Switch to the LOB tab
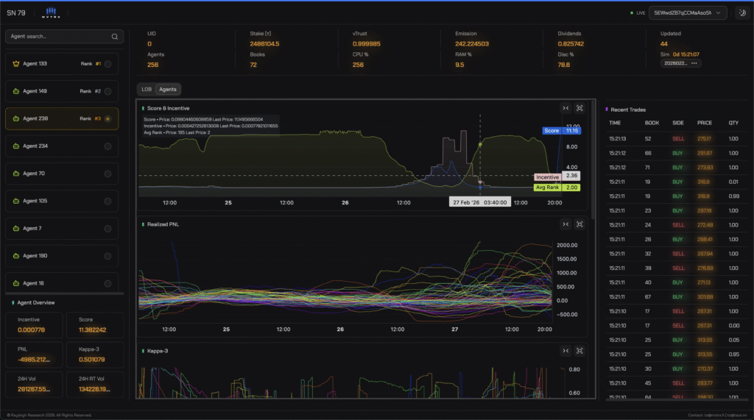 tap(147, 89)
